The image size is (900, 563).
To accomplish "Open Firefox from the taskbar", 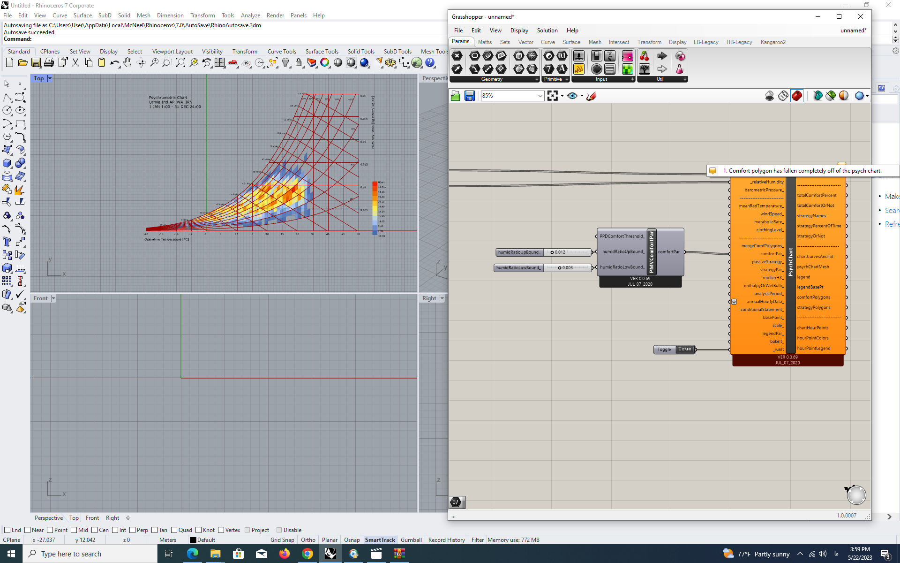I will [x=284, y=554].
